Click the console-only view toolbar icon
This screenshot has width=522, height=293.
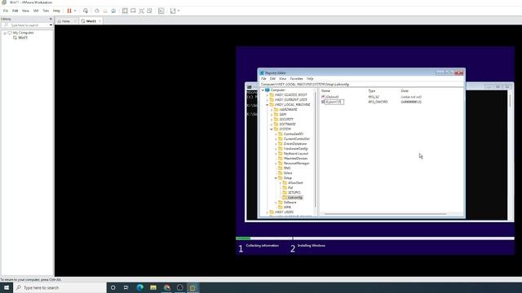pos(133,11)
